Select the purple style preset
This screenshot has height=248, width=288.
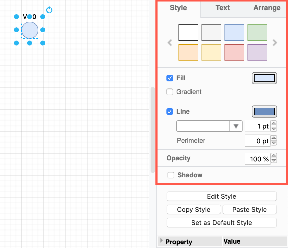[x=257, y=52]
